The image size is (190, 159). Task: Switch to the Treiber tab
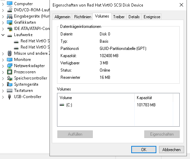tap(119, 17)
